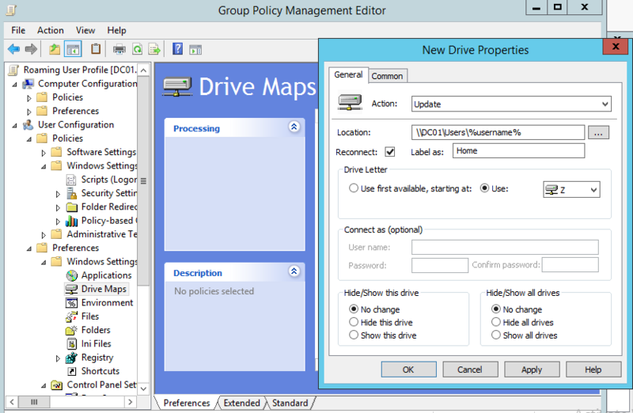Viewport: 633px width, 413px height.
Task: Click the browse '...' button next to Location
Action: click(x=598, y=132)
